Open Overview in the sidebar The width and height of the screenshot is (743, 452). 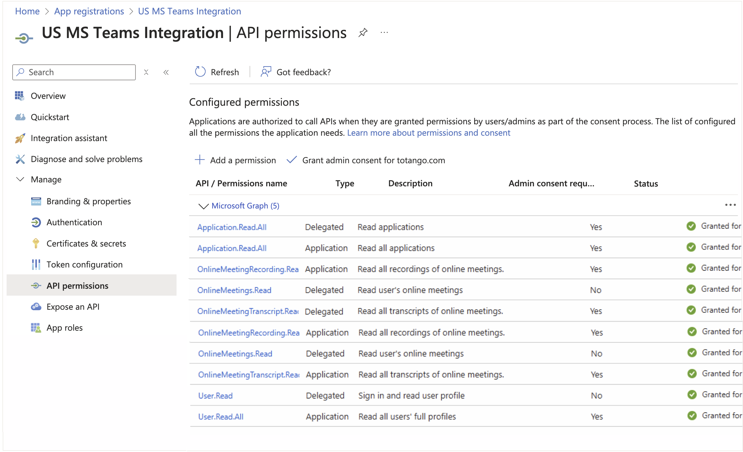pyautogui.click(x=48, y=96)
